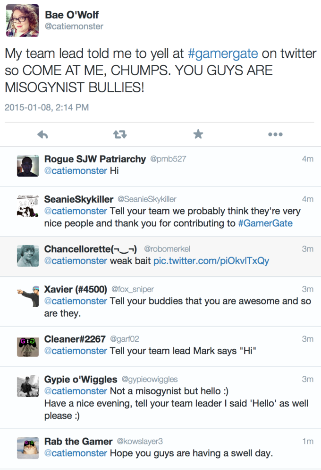
Task: Favorite the tweet using the star icon
Action: point(198,134)
